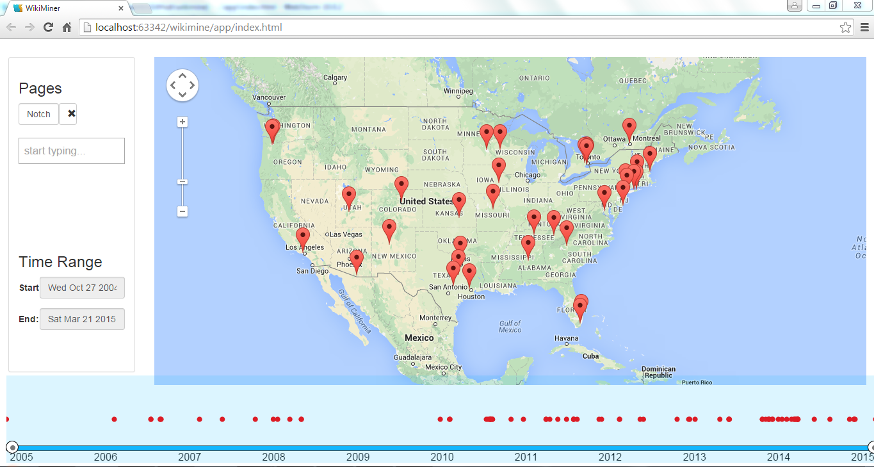Image resolution: width=874 pixels, height=467 pixels.
Task: Close the WikiMiner browser tab
Action: (121, 8)
